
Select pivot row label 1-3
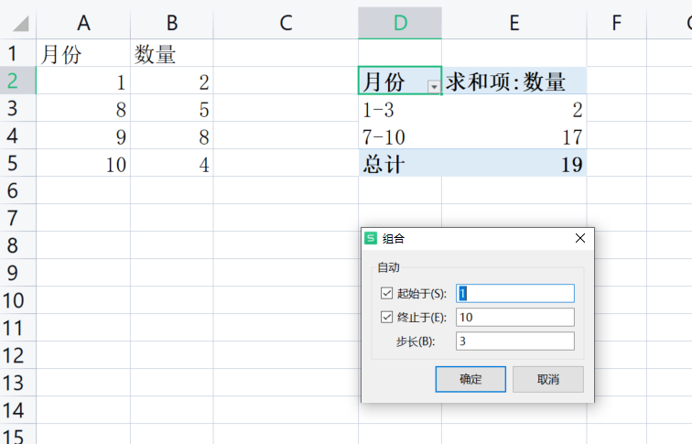tap(400, 108)
